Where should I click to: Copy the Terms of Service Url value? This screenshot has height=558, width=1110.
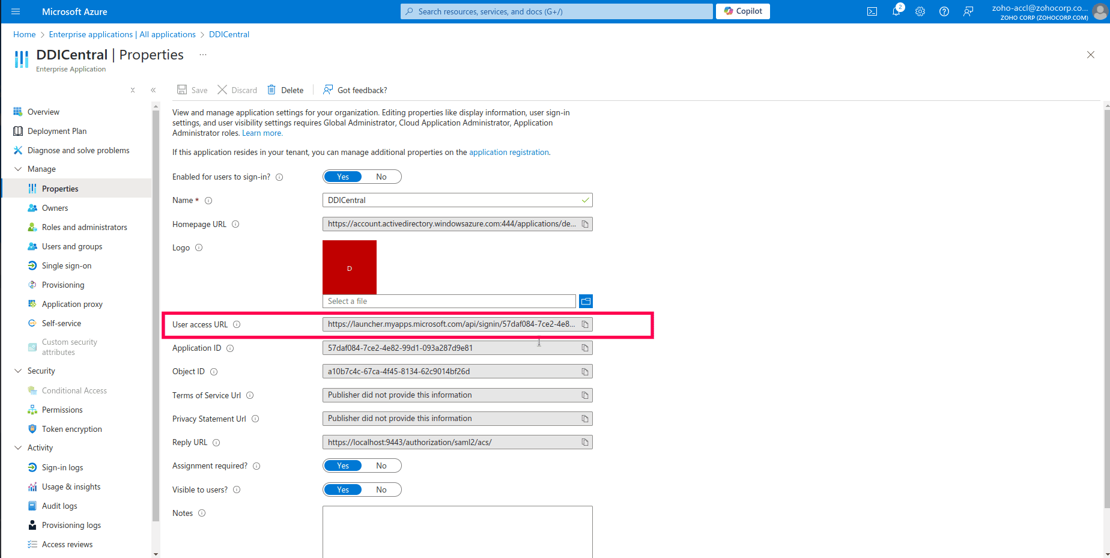(x=585, y=395)
